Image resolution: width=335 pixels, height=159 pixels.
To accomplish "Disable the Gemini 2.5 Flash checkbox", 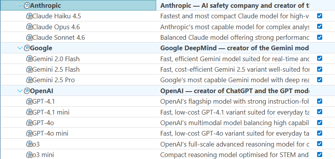I will pyautogui.click(x=320, y=69).
